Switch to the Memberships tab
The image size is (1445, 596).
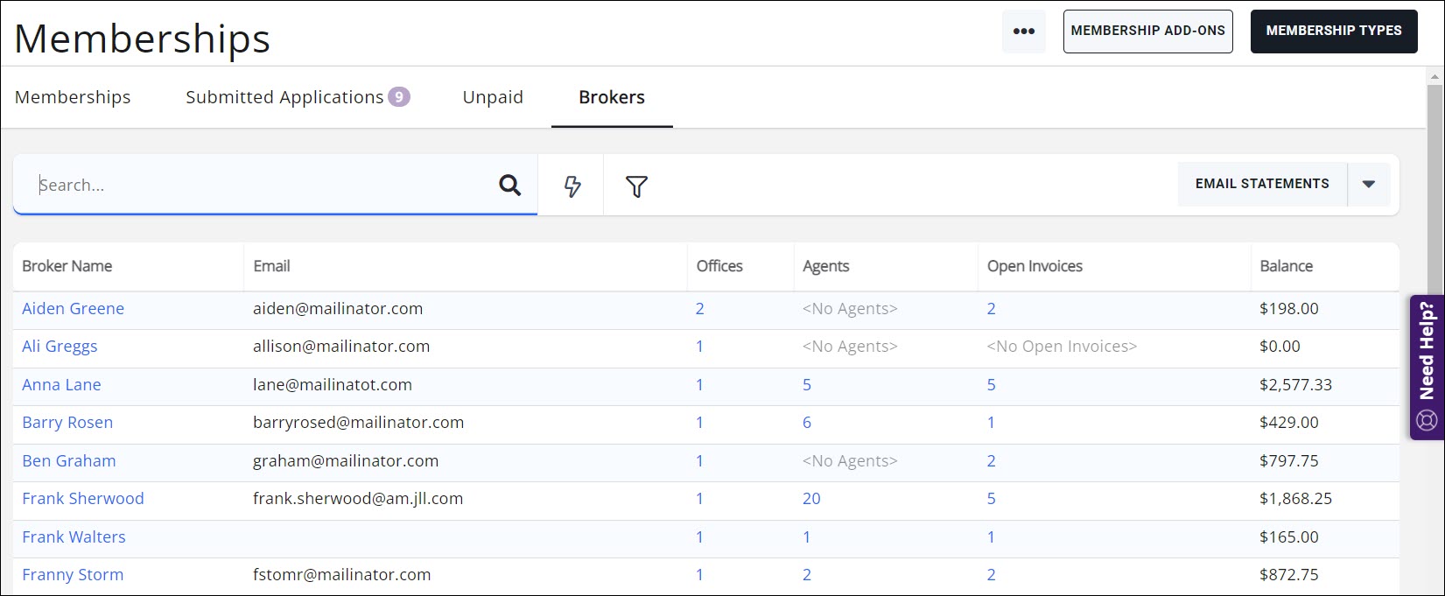(73, 97)
